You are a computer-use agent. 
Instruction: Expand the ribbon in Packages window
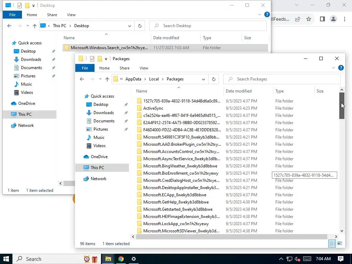(x=333, y=68)
